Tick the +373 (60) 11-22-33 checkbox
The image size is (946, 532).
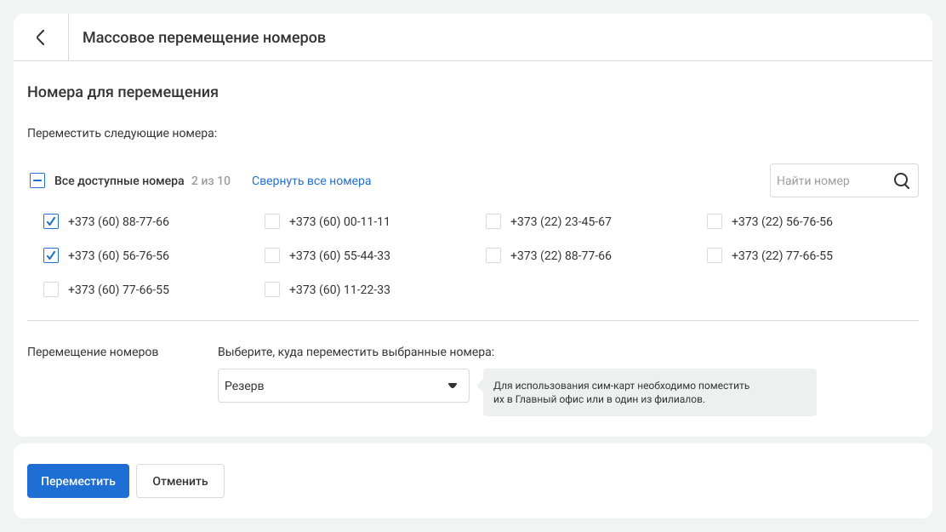click(272, 289)
